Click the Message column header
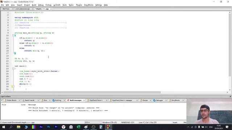Viewport: 232px width, 130px height. pos(32,105)
